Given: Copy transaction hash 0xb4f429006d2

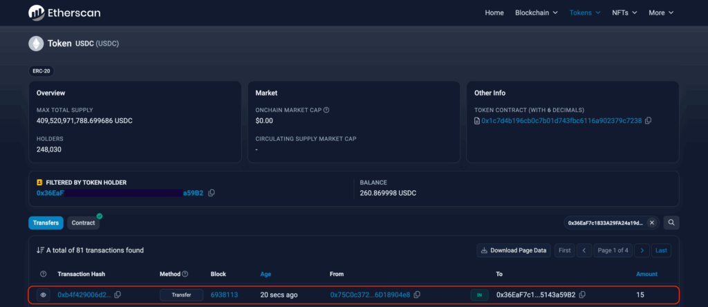Looking at the screenshot, I should pos(118,295).
